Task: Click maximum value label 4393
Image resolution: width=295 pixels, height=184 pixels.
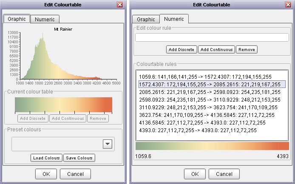Action: pyautogui.click(x=283, y=156)
